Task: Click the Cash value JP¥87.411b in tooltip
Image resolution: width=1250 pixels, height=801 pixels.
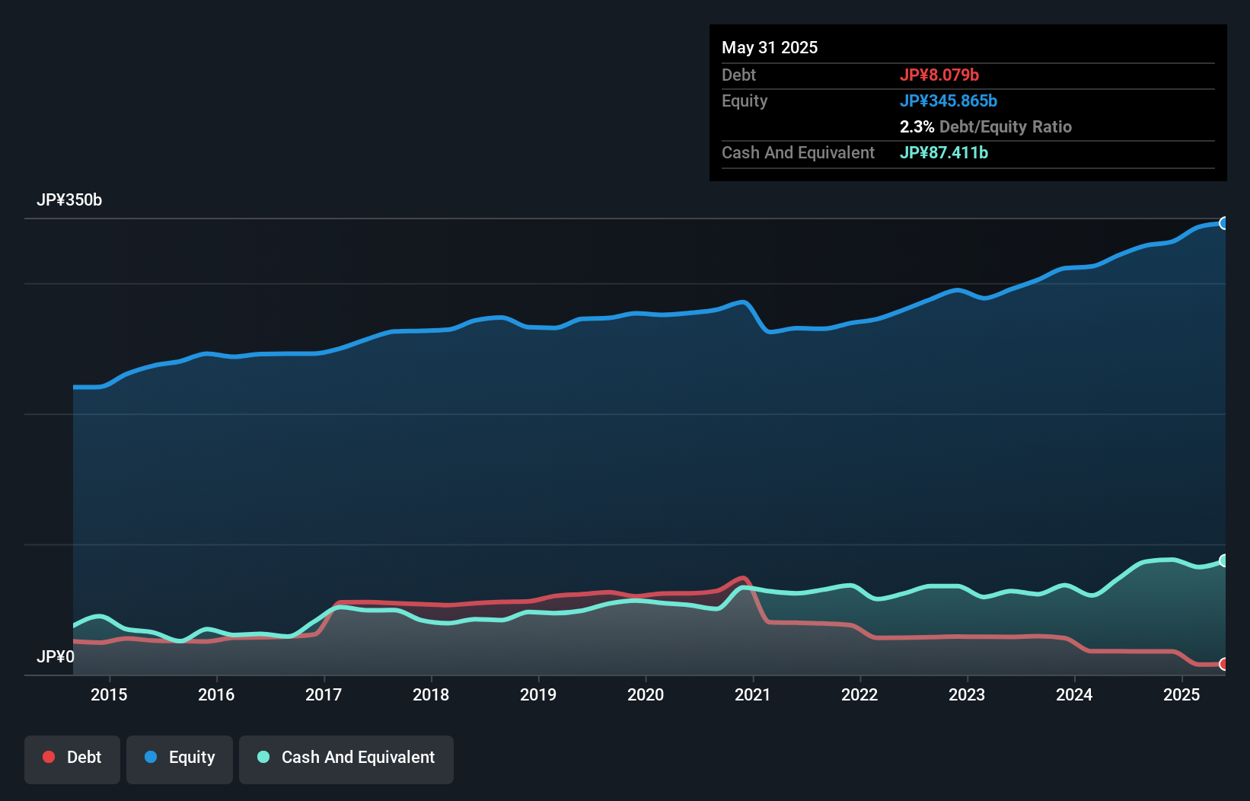Action: (x=944, y=153)
